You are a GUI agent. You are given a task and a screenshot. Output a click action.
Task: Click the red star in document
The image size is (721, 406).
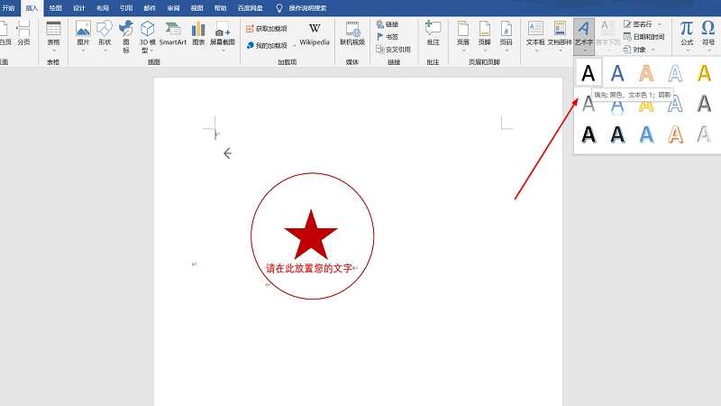(311, 235)
